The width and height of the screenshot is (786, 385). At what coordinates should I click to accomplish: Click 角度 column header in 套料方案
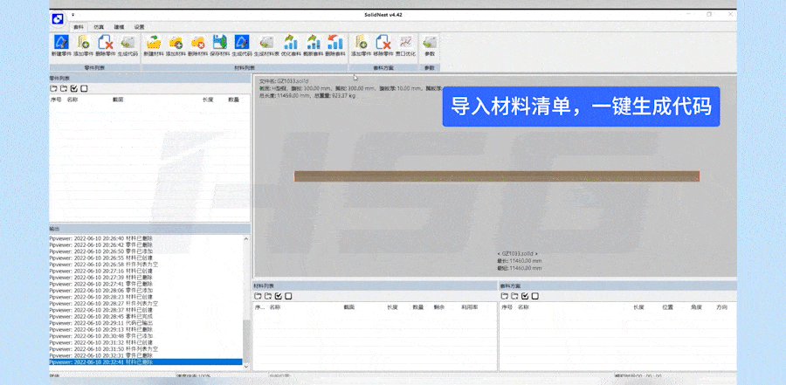click(x=696, y=307)
